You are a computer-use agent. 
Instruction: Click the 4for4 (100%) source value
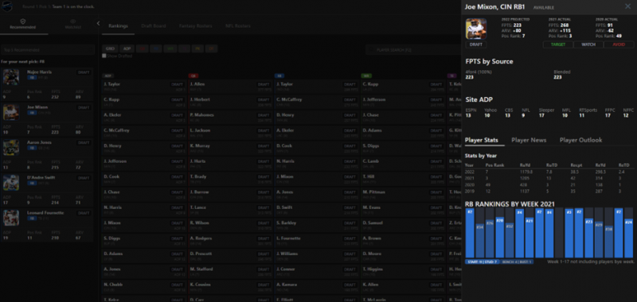(470, 77)
